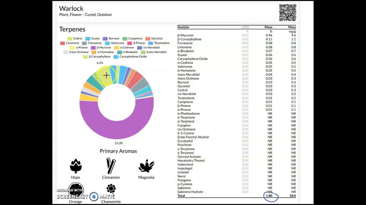
Task: Click the 6.2% chart label
Action: coord(100,63)
